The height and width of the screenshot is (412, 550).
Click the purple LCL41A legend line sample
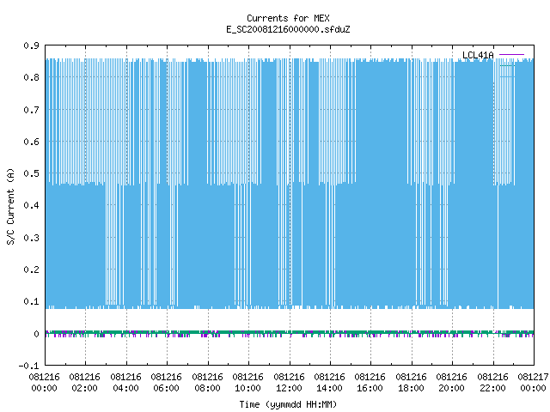[511, 55]
